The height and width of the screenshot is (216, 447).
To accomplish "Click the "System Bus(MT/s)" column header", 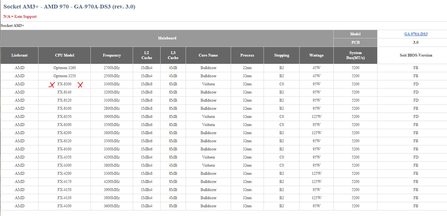I will [x=355, y=55].
